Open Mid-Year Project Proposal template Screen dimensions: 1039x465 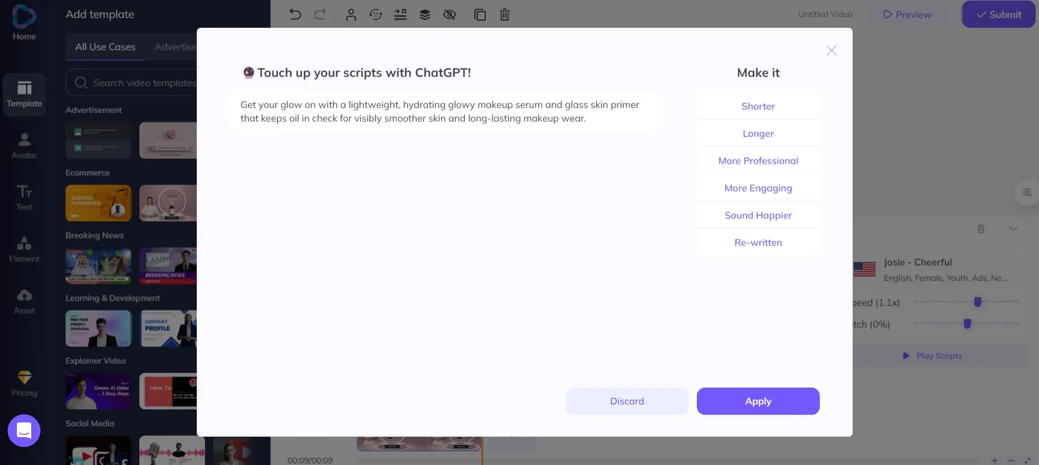pyautogui.click(x=98, y=329)
